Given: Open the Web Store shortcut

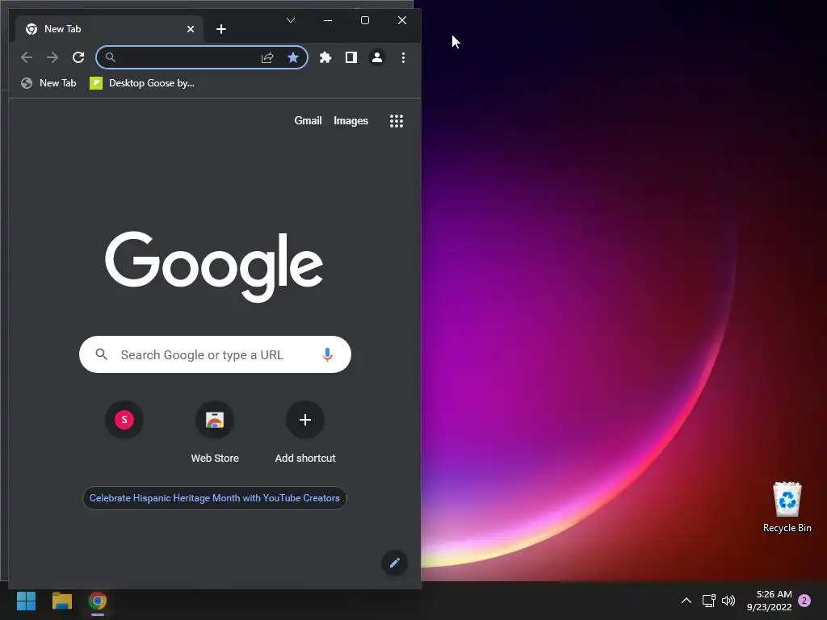Looking at the screenshot, I should 215,433.
